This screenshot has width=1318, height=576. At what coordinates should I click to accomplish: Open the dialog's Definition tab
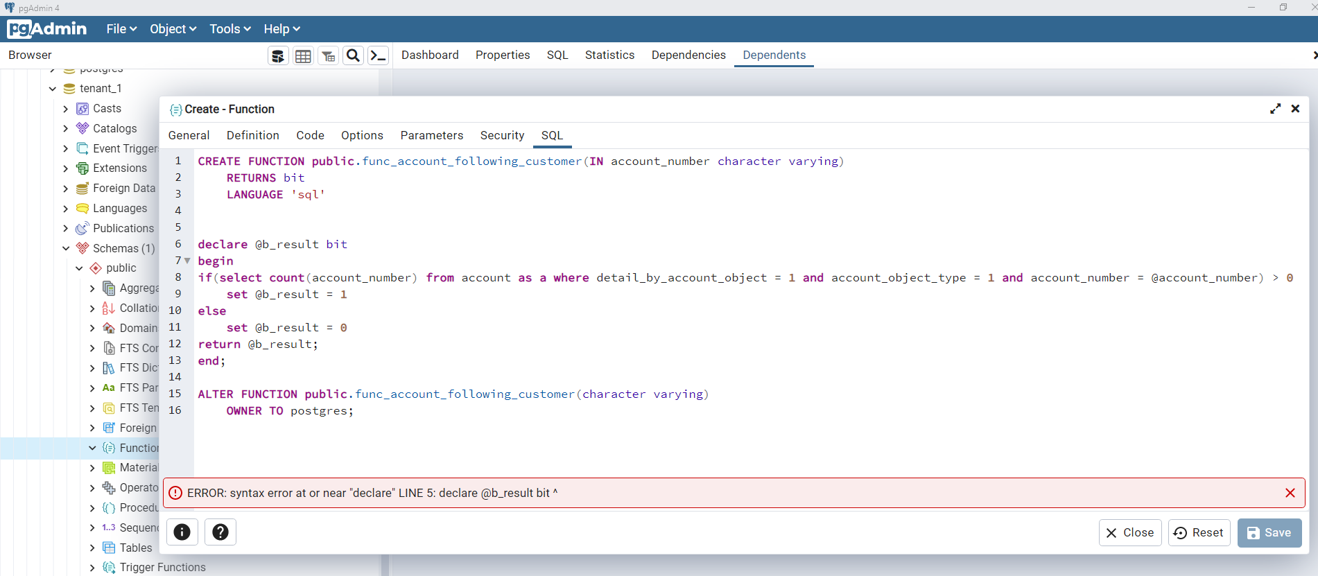click(x=253, y=135)
